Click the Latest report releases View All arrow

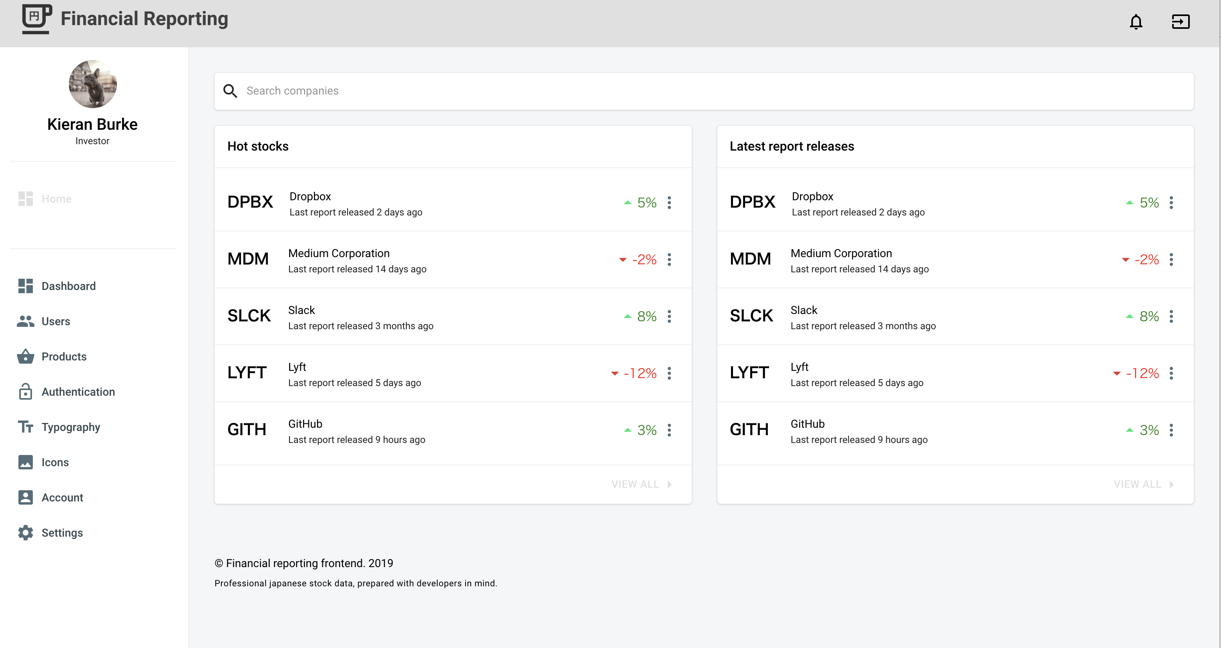point(1172,485)
